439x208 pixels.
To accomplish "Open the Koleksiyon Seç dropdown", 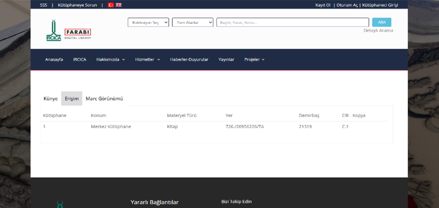I will [x=148, y=22].
